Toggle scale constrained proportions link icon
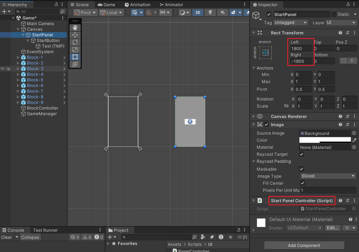The height and width of the screenshot is (252, 359). pyautogui.click(x=286, y=106)
